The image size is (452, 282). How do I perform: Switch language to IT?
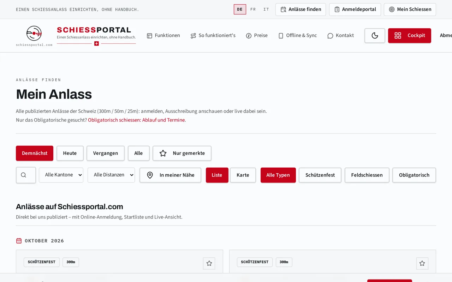(x=266, y=10)
